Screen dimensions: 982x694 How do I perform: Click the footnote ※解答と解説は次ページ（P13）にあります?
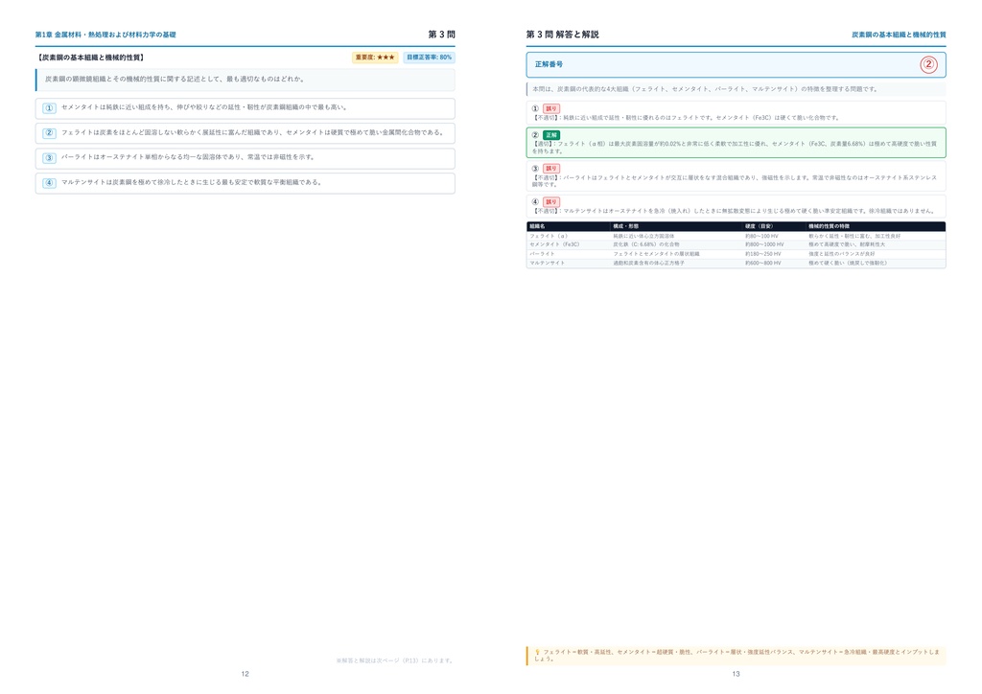pos(394,660)
